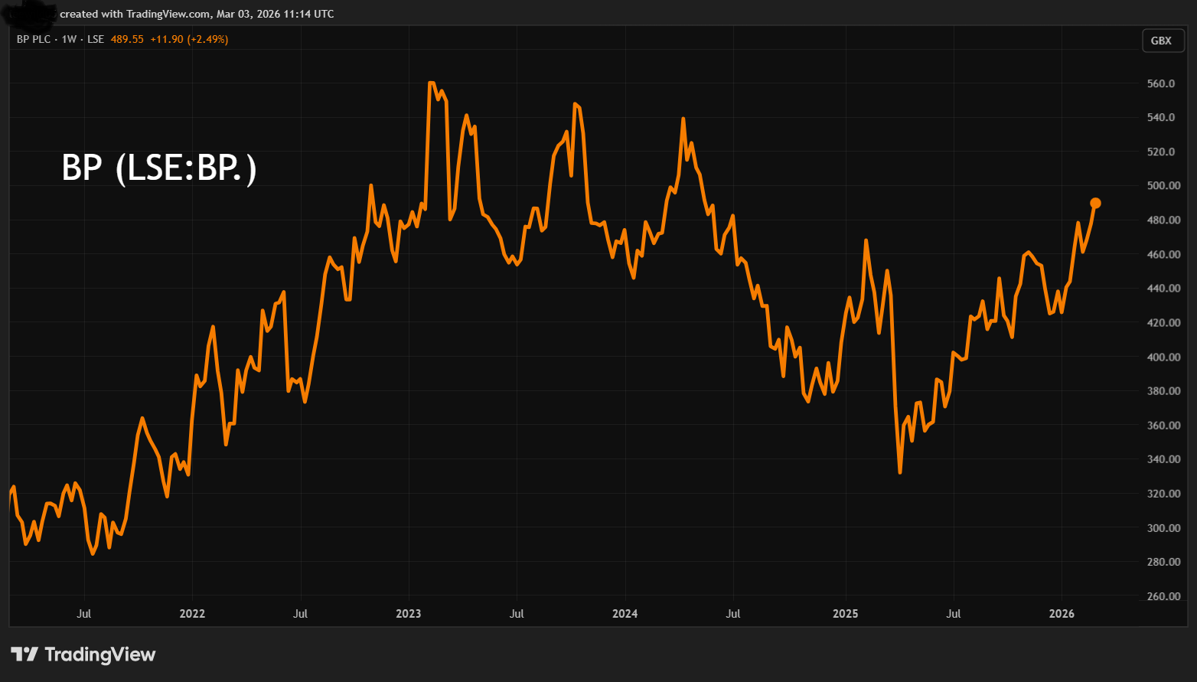1197x682 pixels.
Task: Click the 2022 label on time axis
Action: [x=192, y=614]
